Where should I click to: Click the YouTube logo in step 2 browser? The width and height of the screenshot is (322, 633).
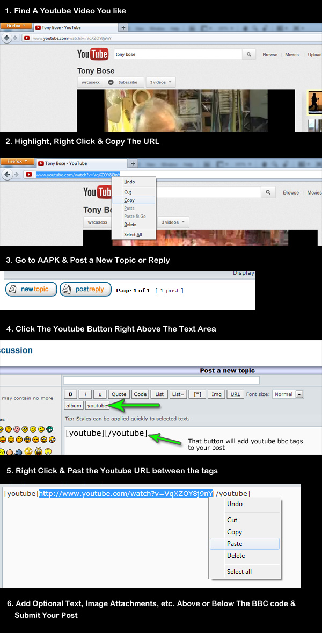pyautogui.click(x=97, y=192)
